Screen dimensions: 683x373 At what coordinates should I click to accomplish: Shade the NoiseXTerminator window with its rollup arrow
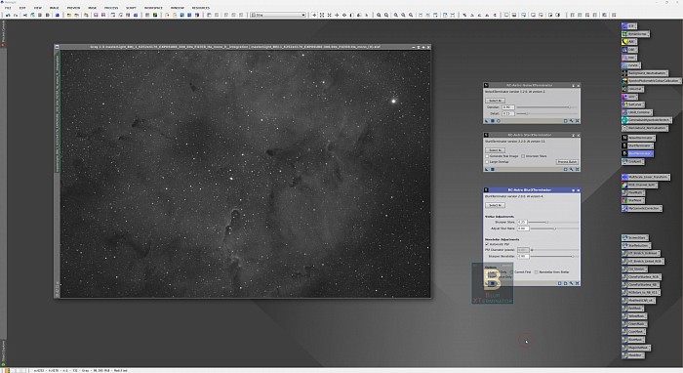(574, 85)
